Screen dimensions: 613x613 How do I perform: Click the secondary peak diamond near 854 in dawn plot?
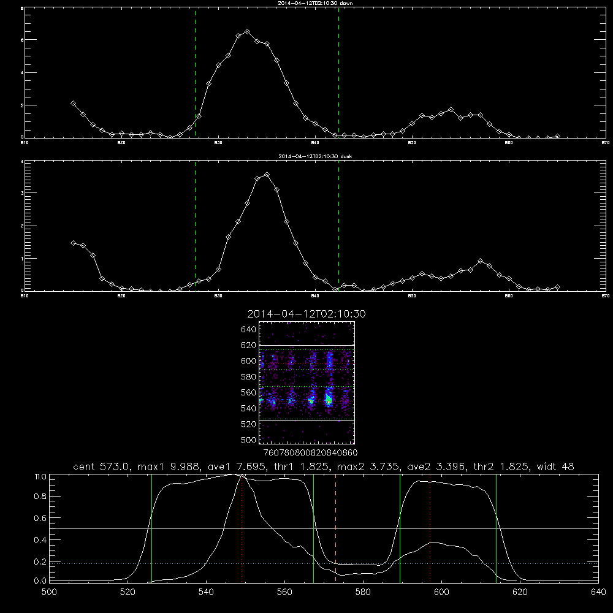click(x=451, y=110)
